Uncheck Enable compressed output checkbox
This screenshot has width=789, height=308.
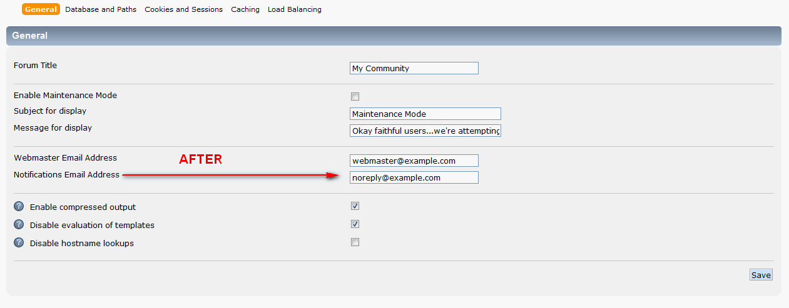tap(355, 206)
